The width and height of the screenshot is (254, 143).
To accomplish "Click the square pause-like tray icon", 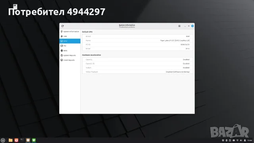I will 230,140.
